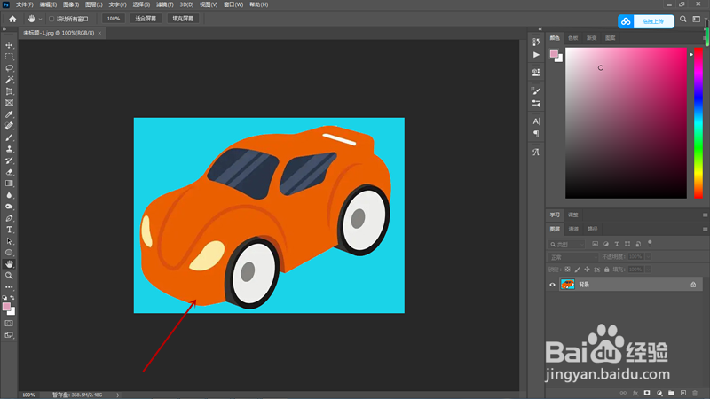Switch to the Channels tab

(573, 230)
